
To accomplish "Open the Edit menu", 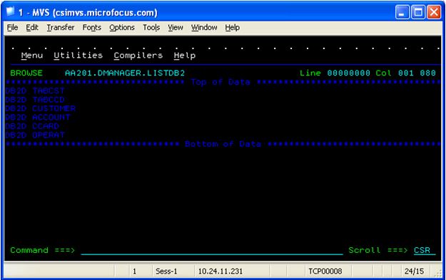I will (32, 28).
